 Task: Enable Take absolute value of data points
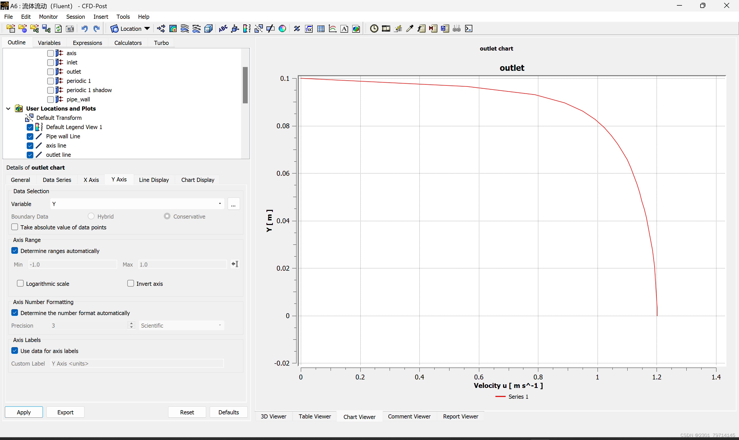pyautogui.click(x=15, y=227)
